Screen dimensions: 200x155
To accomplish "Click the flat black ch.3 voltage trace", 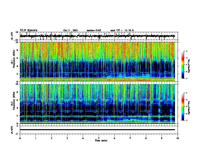I will (97, 130).
